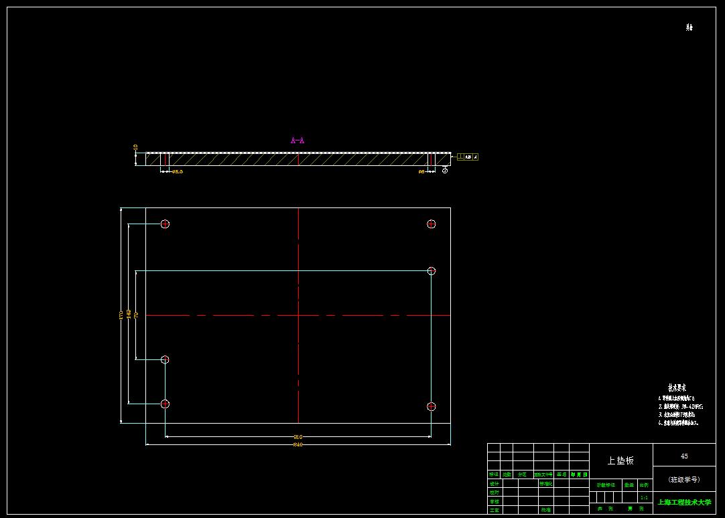
Task: Click the 重量 weight header cell
Action: 629,485
